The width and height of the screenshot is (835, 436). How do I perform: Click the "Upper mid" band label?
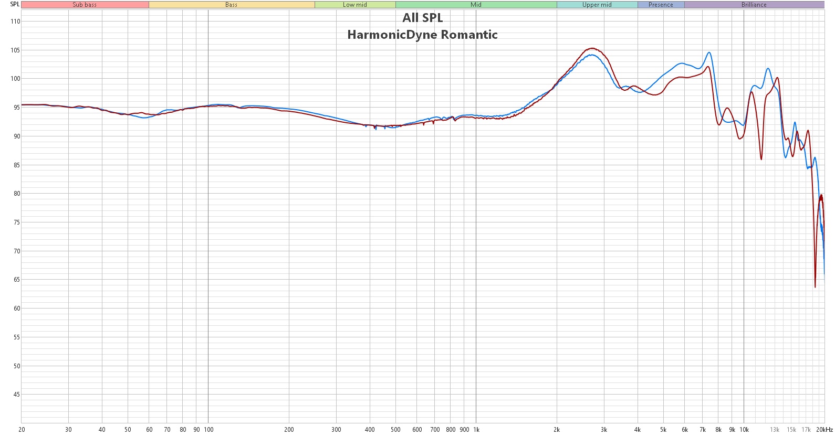[597, 5]
